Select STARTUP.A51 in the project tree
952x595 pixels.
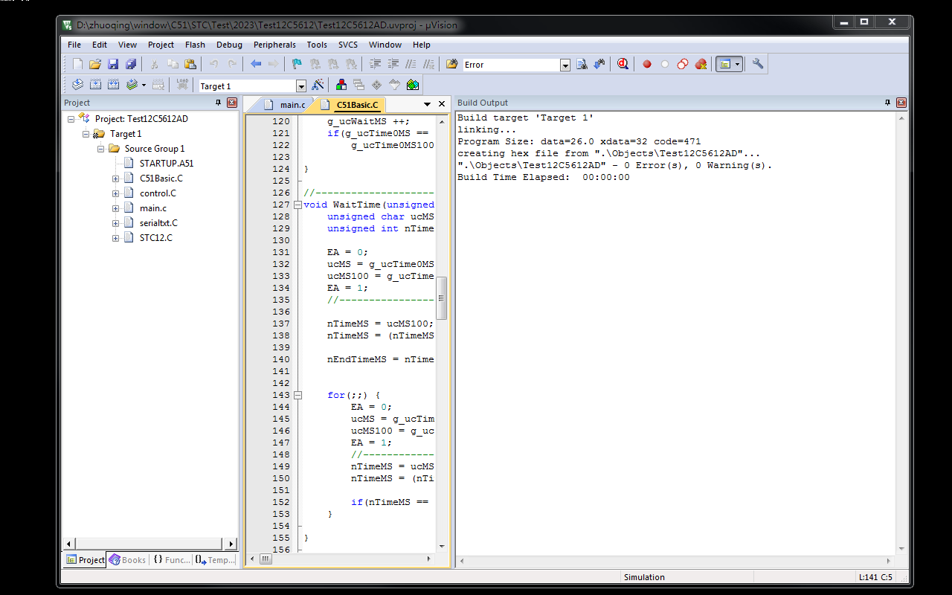pos(167,163)
